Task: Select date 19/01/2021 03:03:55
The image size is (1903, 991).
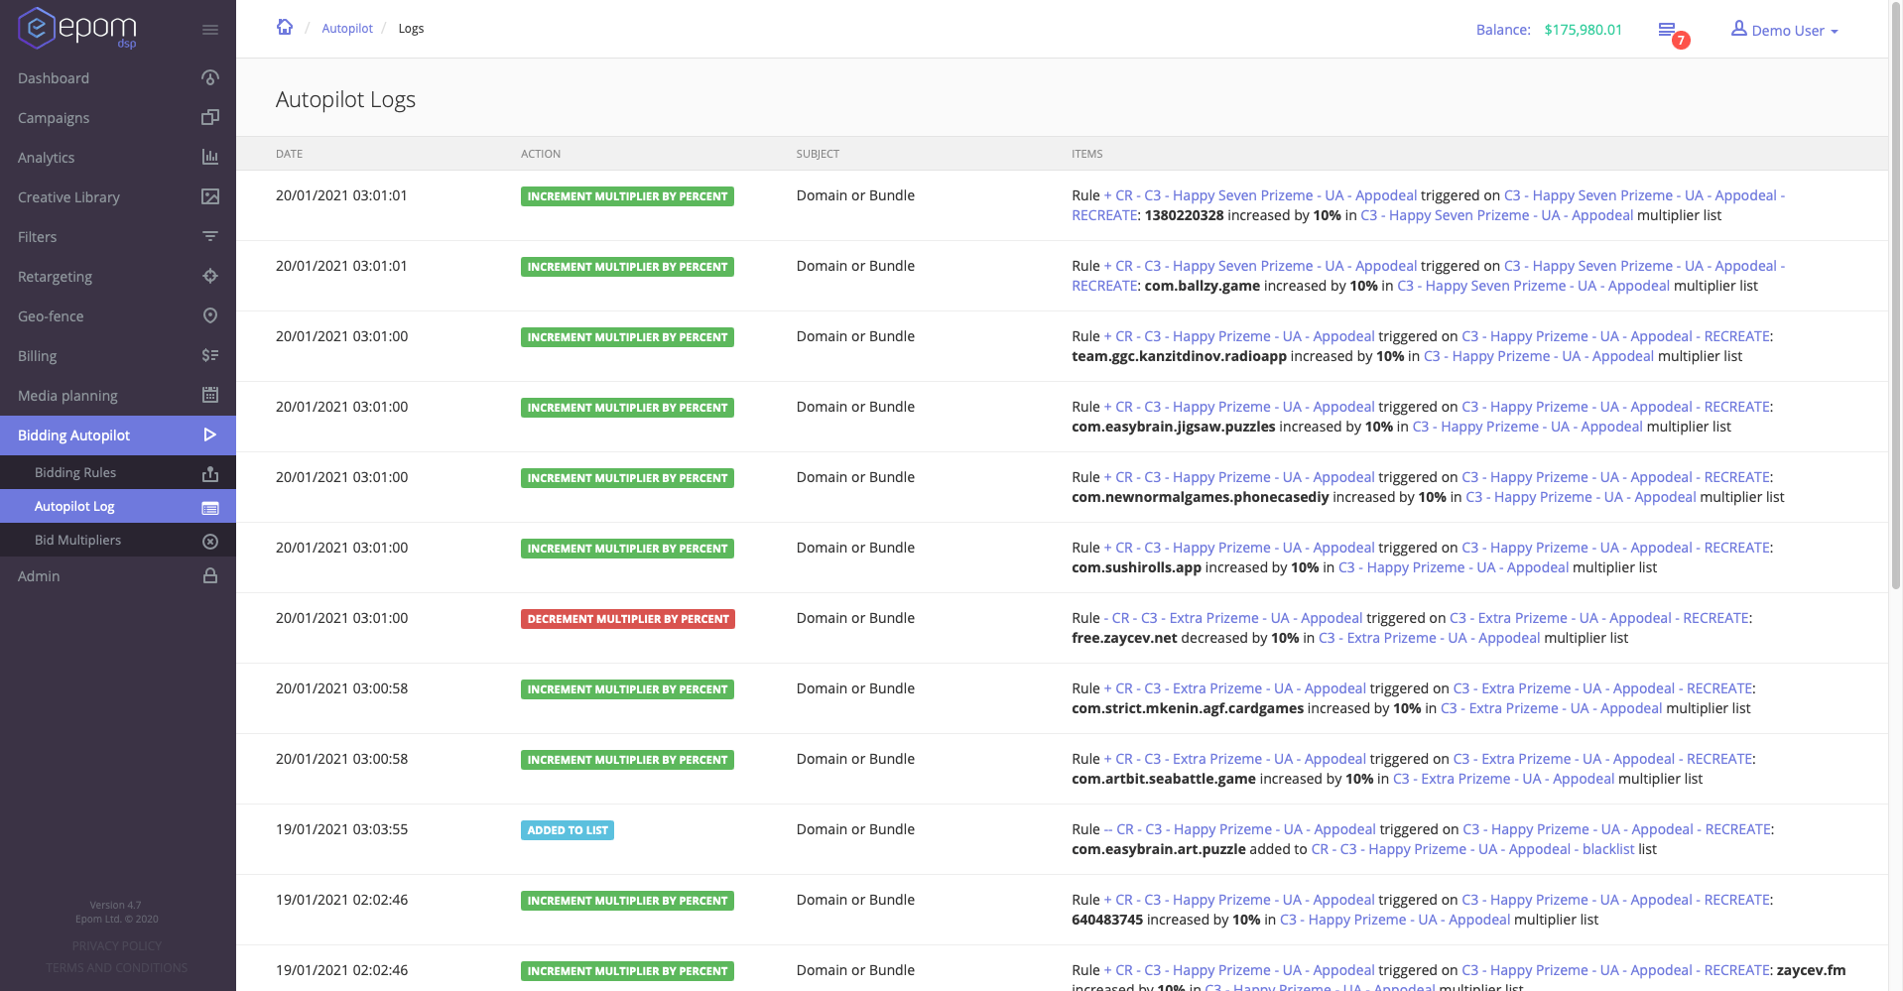Action: (341, 829)
